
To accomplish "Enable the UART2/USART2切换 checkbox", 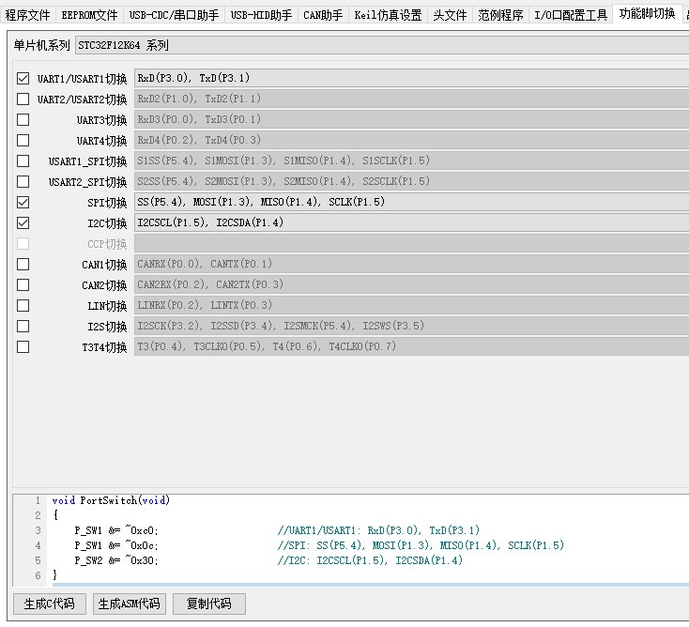I will (23, 99).
